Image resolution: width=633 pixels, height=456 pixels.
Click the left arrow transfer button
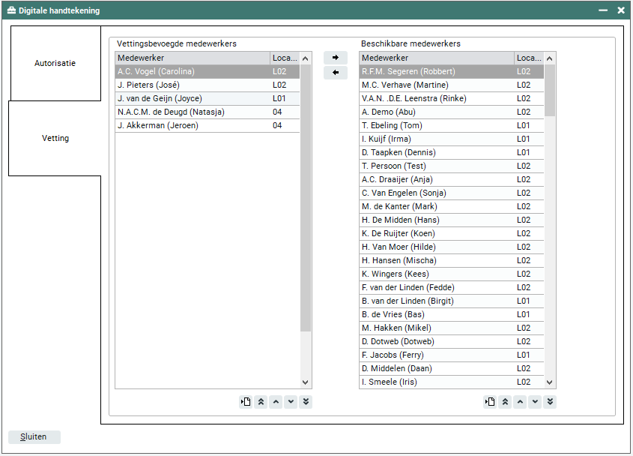click(335, 73)
